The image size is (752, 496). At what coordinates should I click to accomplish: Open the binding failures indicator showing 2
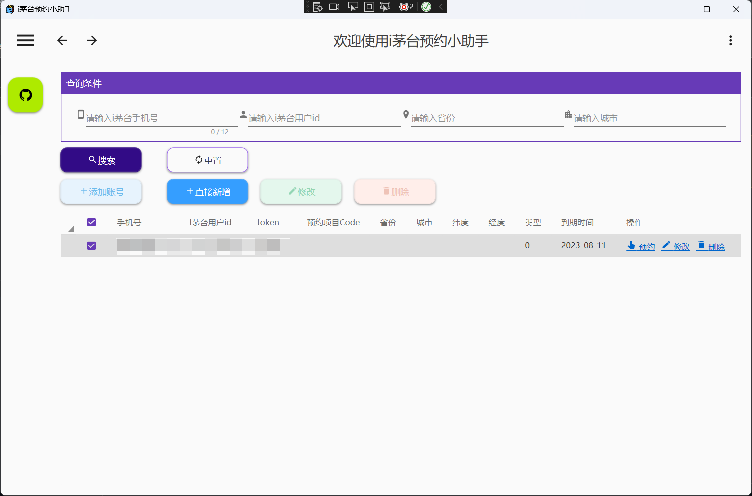tap(406, 7)
